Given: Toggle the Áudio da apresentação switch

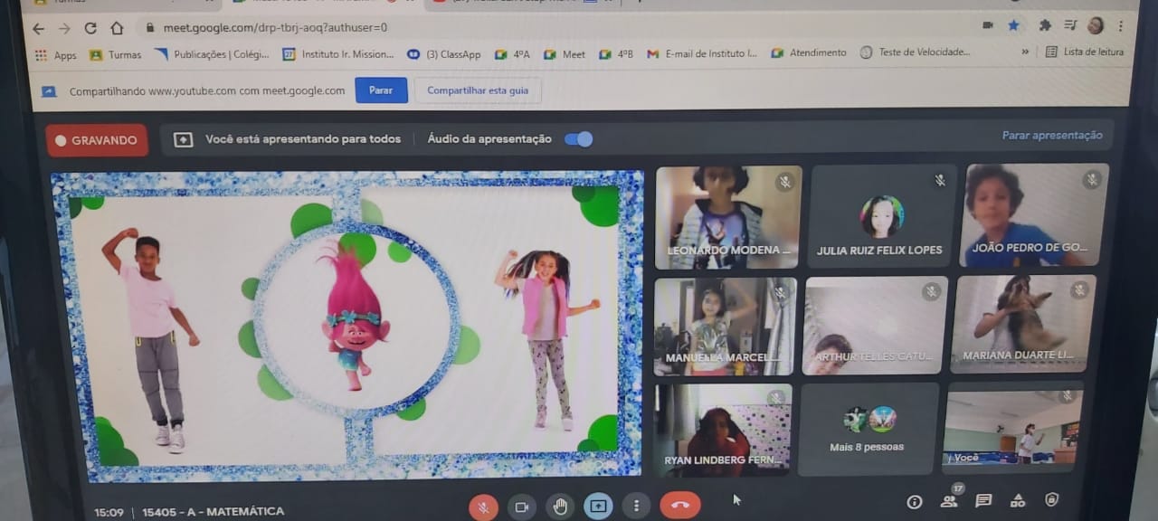Looking at the screenshot, I should [x=578, y=139].
